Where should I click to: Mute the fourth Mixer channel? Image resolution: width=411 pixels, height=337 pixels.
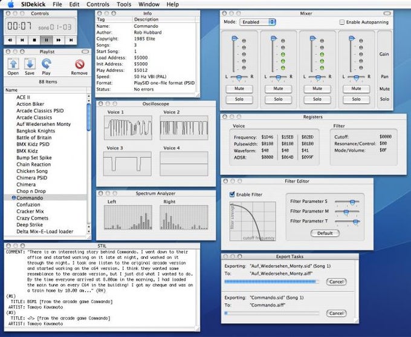click(x=356, y=89)
